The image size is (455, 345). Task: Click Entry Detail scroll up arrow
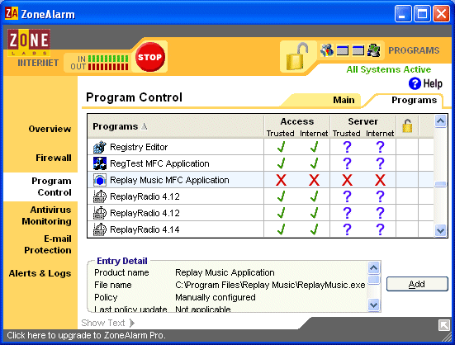374,268
